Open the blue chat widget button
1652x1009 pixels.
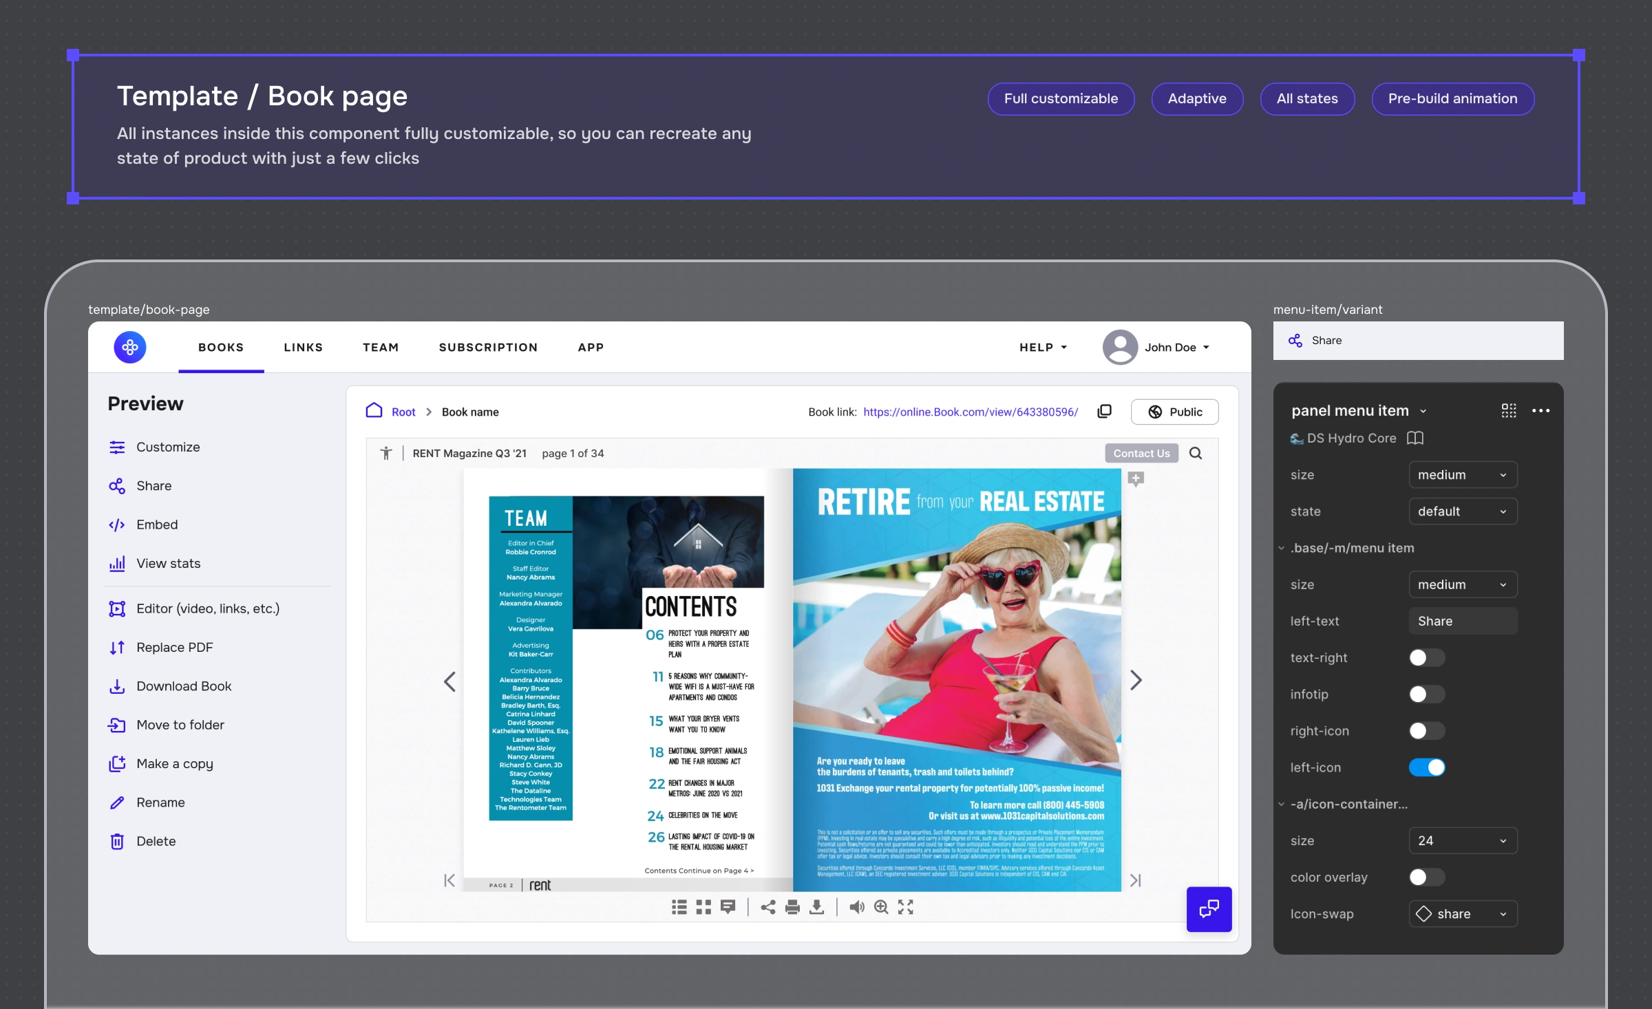pyautogui.click(x=1209, y=909)
